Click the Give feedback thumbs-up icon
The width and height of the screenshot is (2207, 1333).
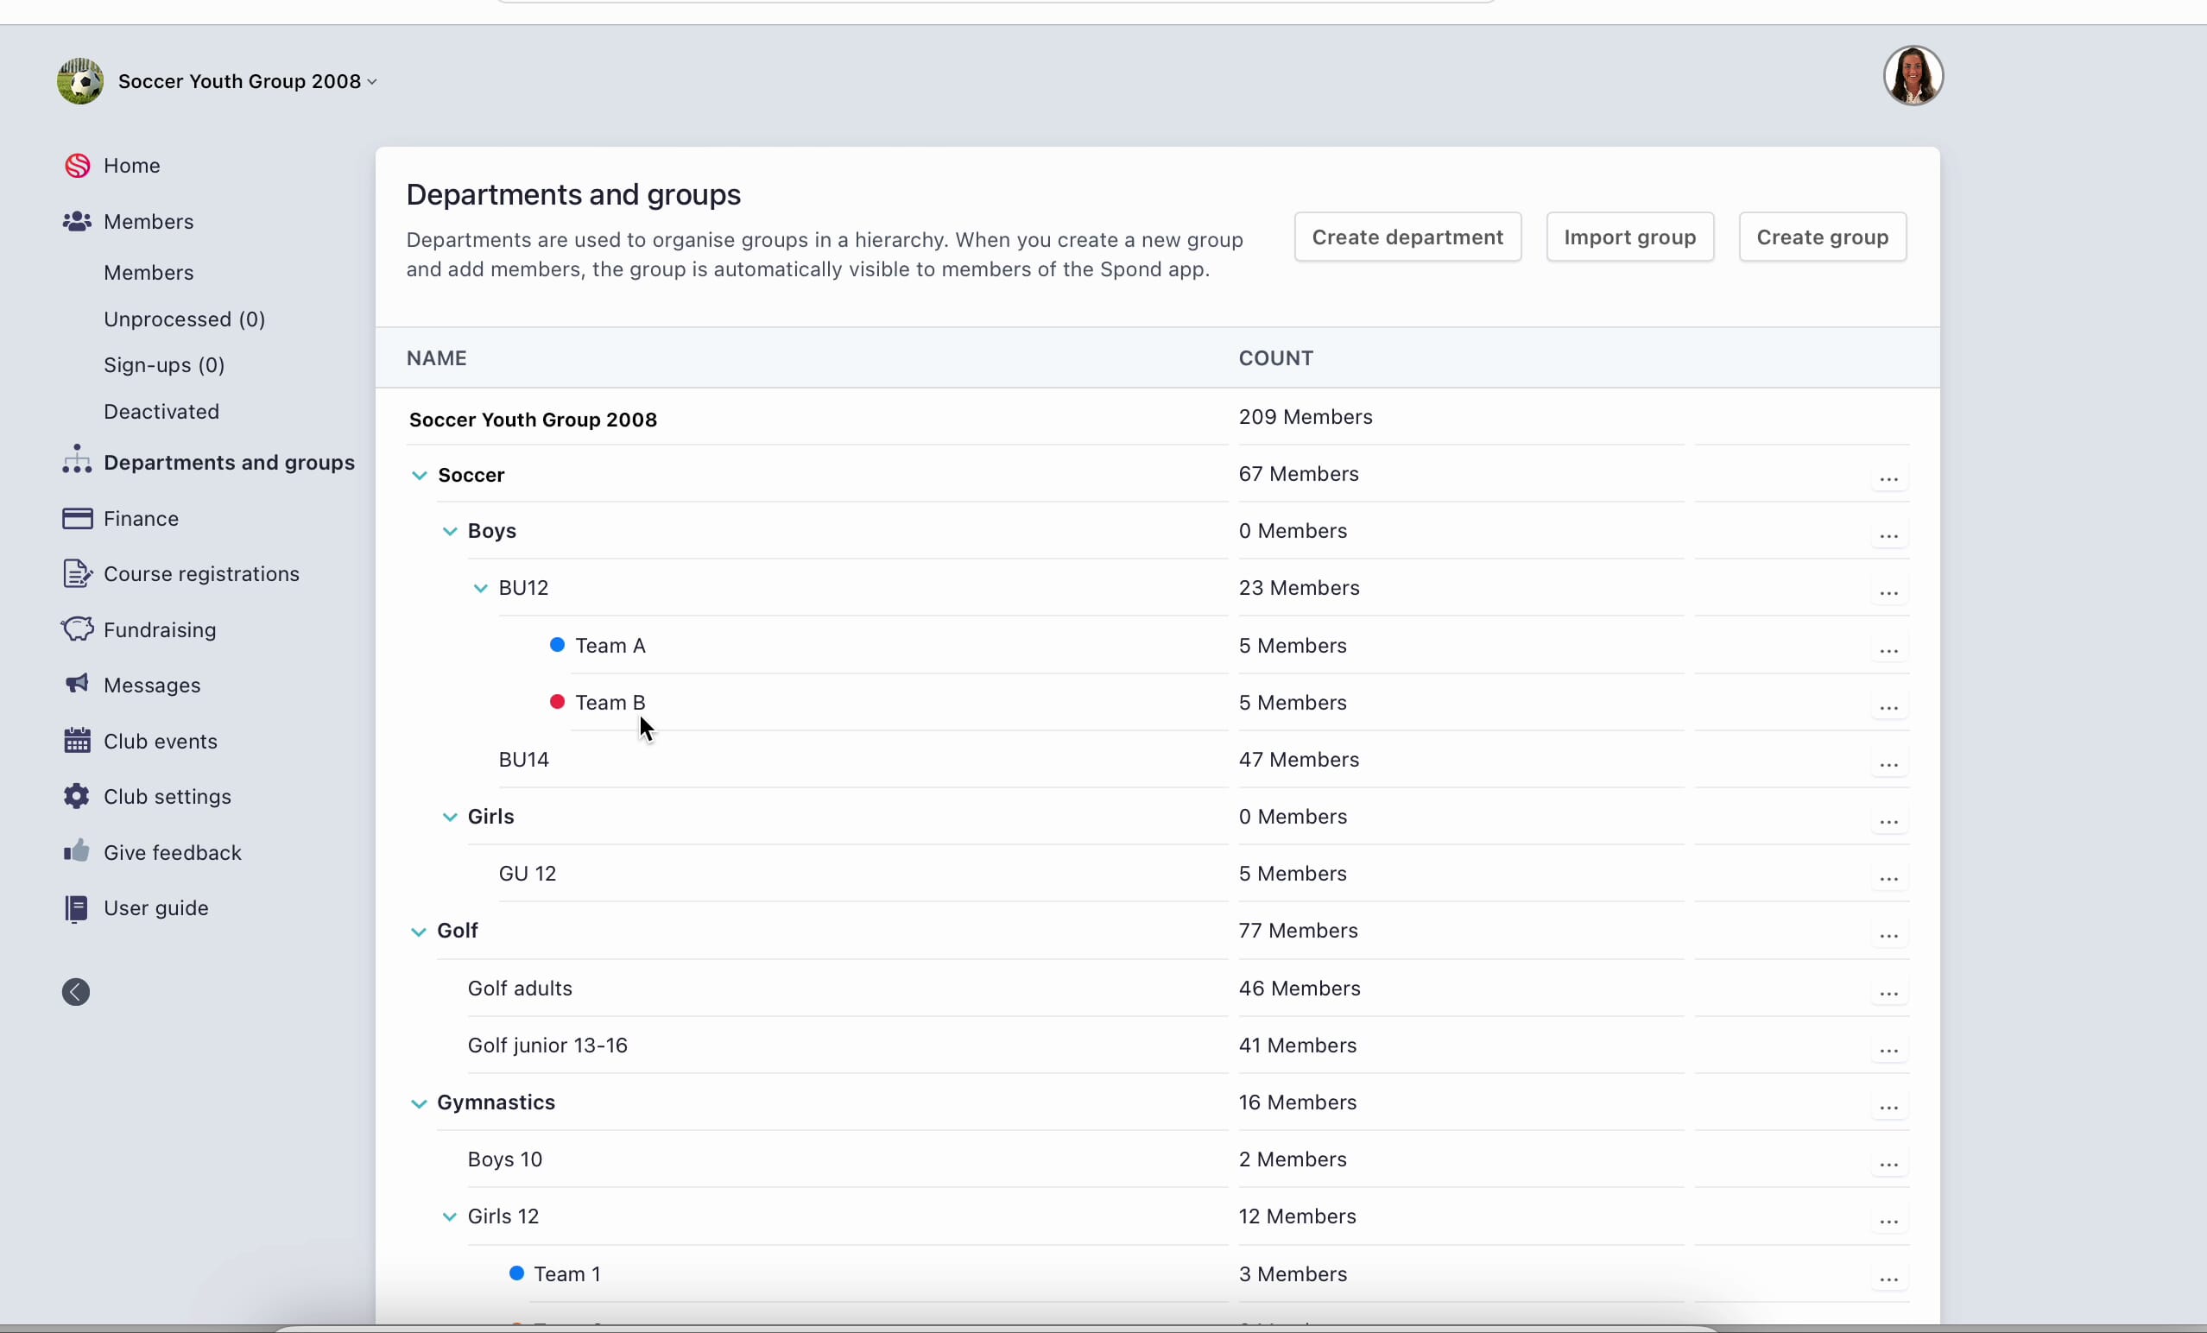[77, 851]
